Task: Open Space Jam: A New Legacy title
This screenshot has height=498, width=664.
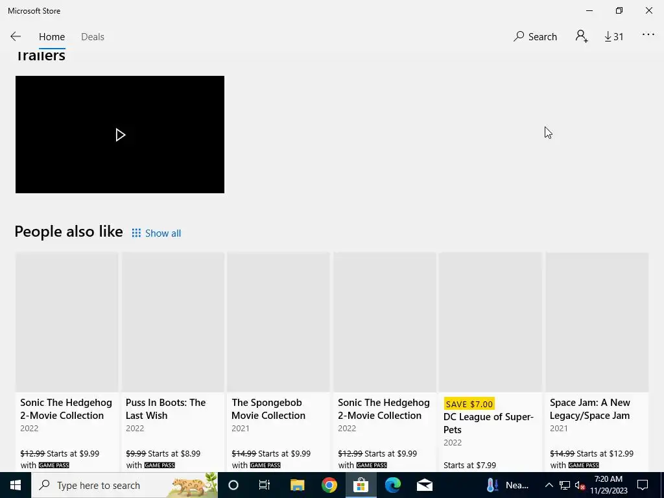Action: pos(590,409)
